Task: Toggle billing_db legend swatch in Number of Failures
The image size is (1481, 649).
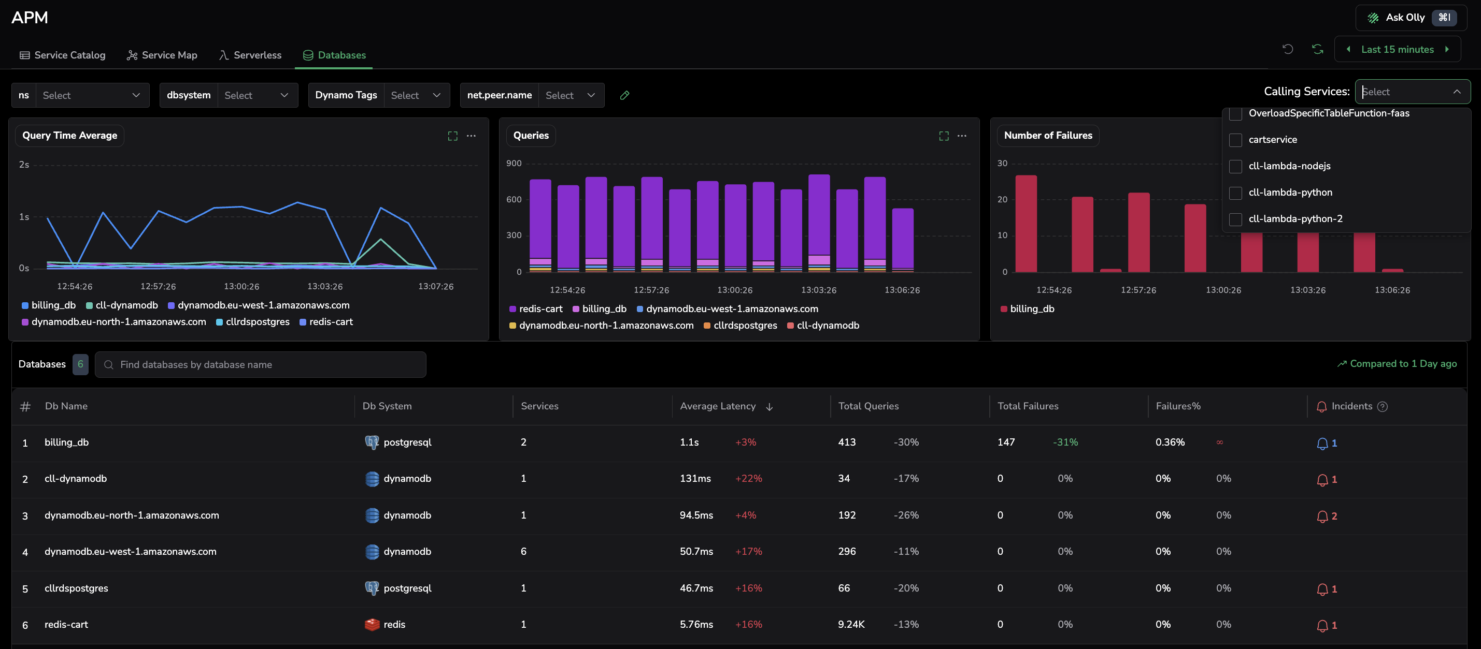Action: point(1004,309)
